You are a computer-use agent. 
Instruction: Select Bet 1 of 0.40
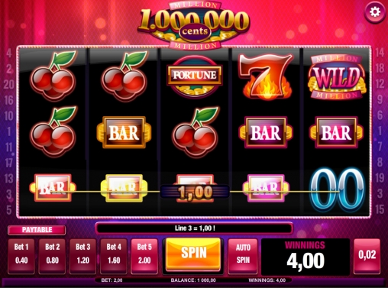point(21,256)
